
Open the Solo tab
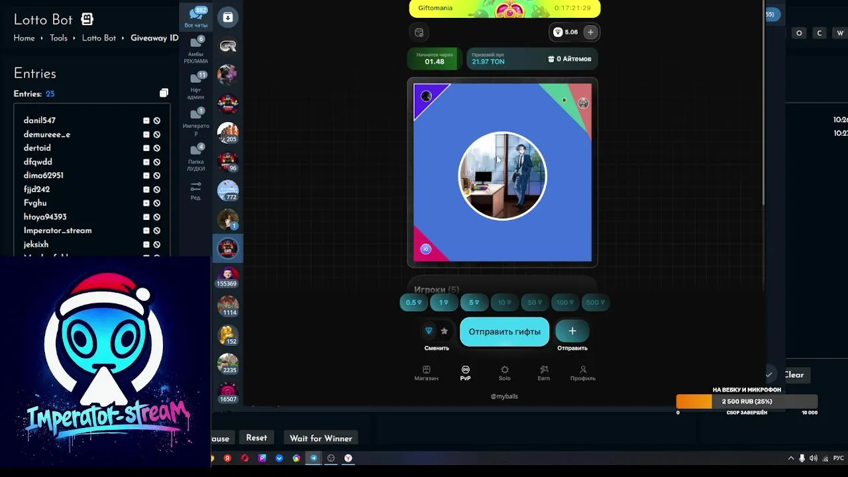coord(504,373)
